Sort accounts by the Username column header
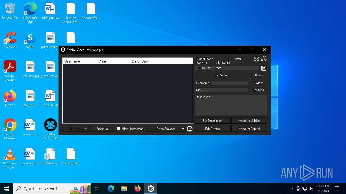The image size is (346, 194). pos(80,61)
